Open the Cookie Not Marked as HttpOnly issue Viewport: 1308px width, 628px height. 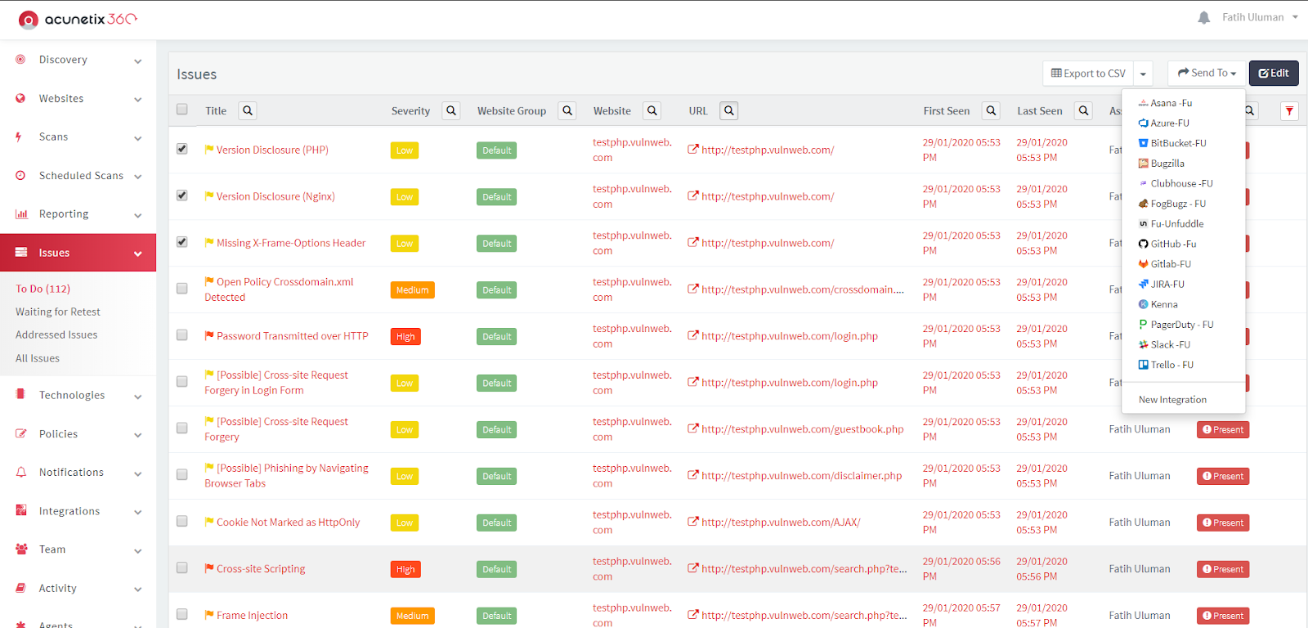pos(288,522)
